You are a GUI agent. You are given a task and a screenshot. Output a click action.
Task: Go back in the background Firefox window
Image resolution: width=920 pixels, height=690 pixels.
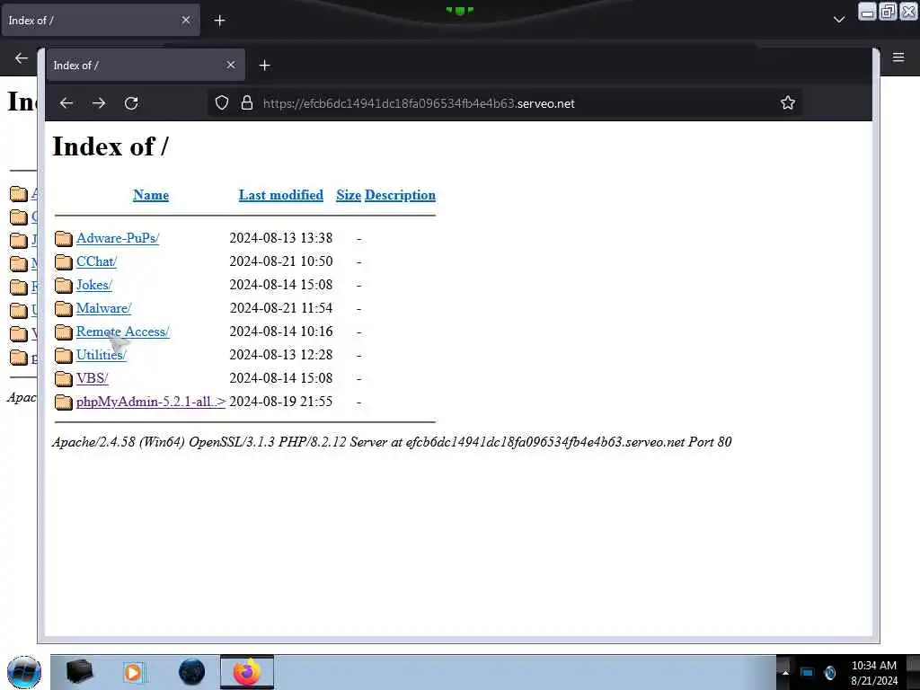tap(22, 58)
